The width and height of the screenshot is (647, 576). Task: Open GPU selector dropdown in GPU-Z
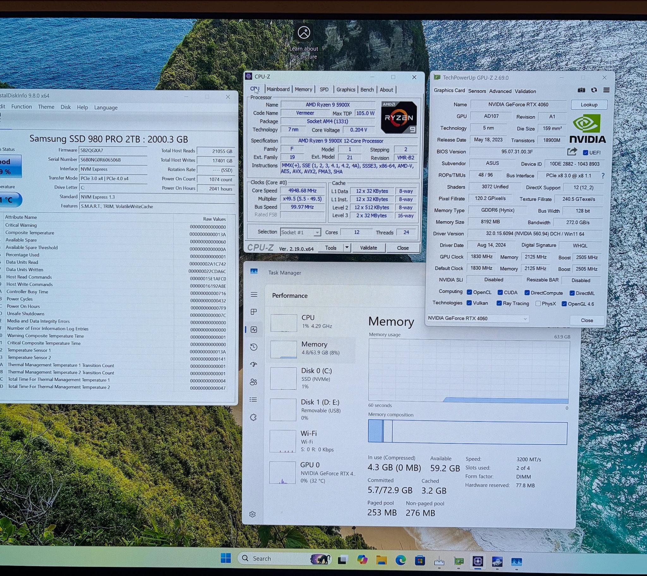[x=478, y=318]
